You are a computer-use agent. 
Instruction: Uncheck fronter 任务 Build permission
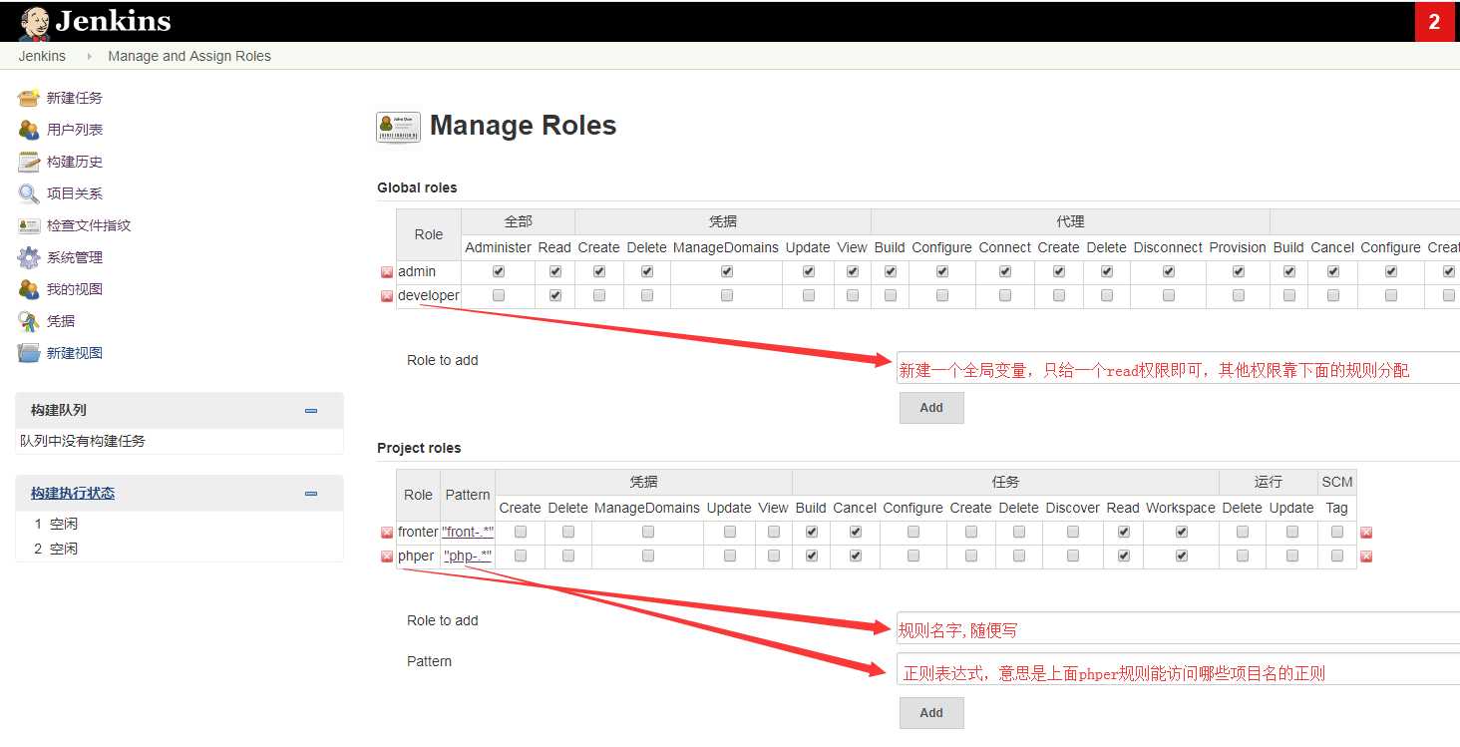(x=812, y=532)
